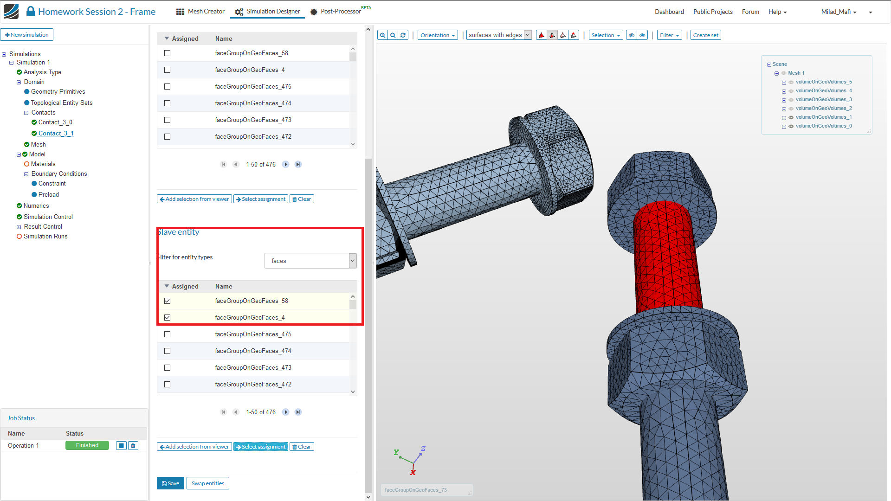
Task: Open Materials in the simulation tree
Action: pyautogui.click(x=43, y=164)
